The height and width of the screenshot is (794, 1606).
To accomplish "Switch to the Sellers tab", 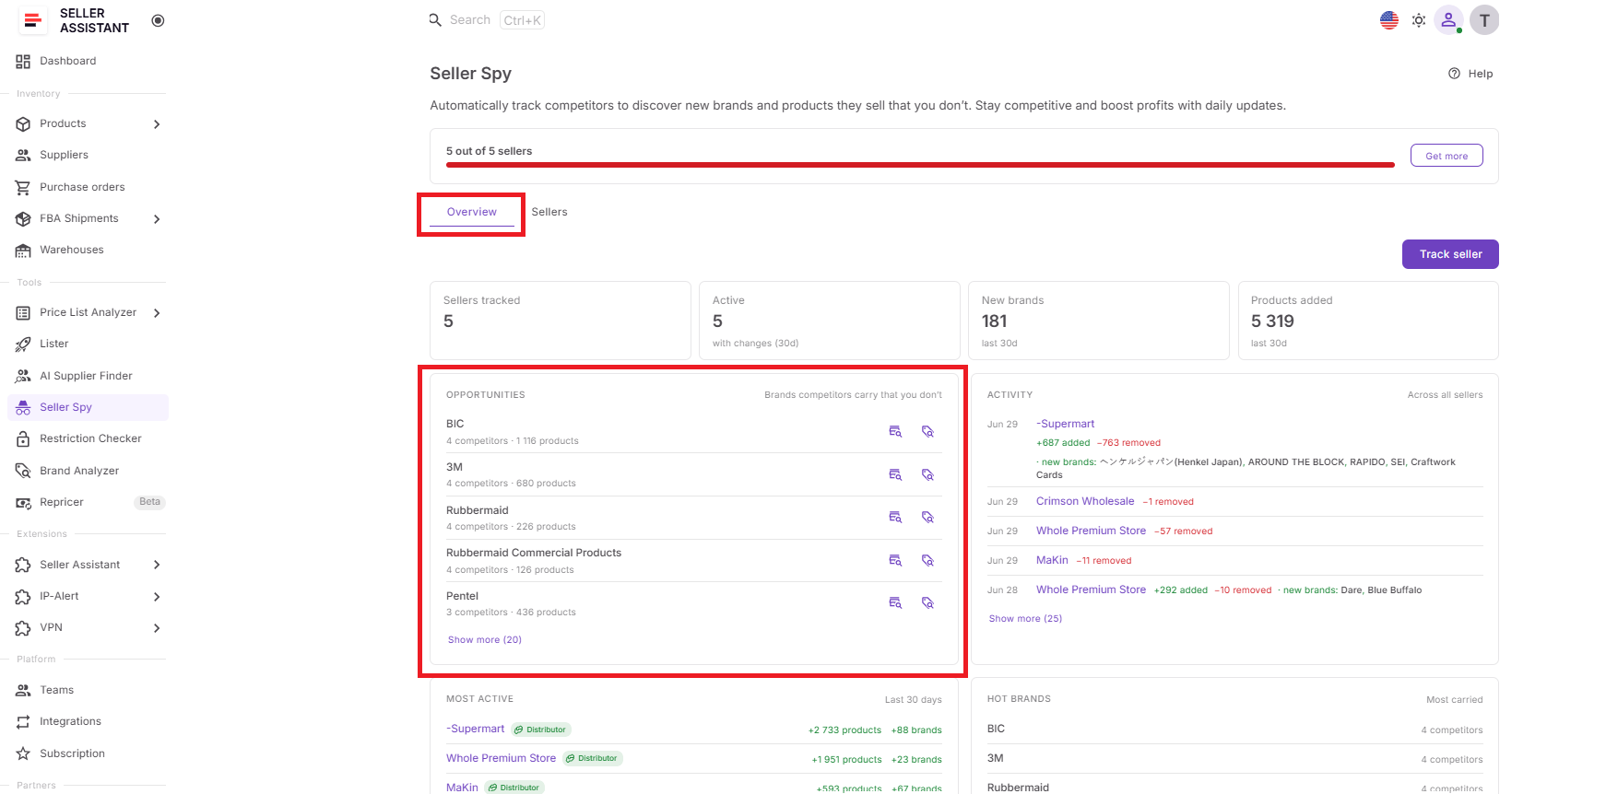I will click(x=549, y=213).
